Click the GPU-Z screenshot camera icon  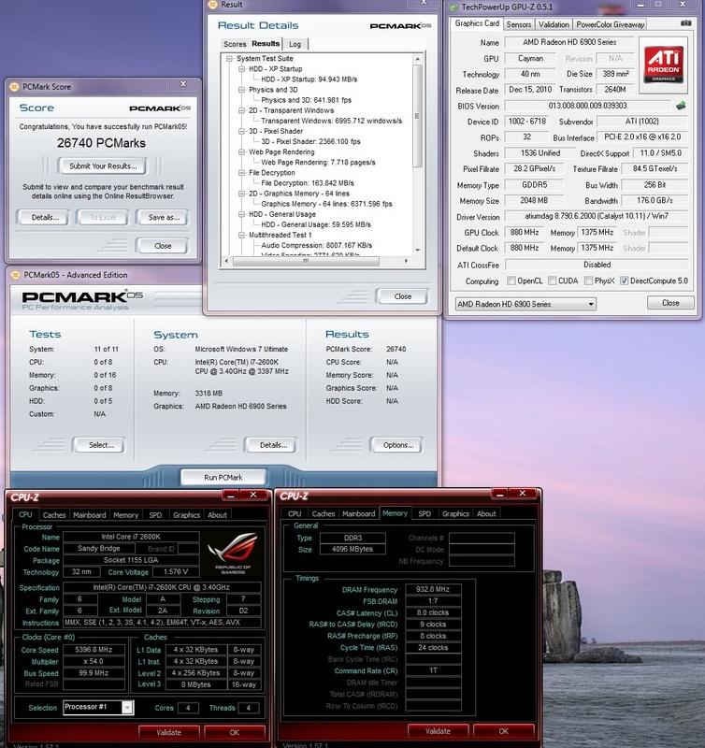685,23
